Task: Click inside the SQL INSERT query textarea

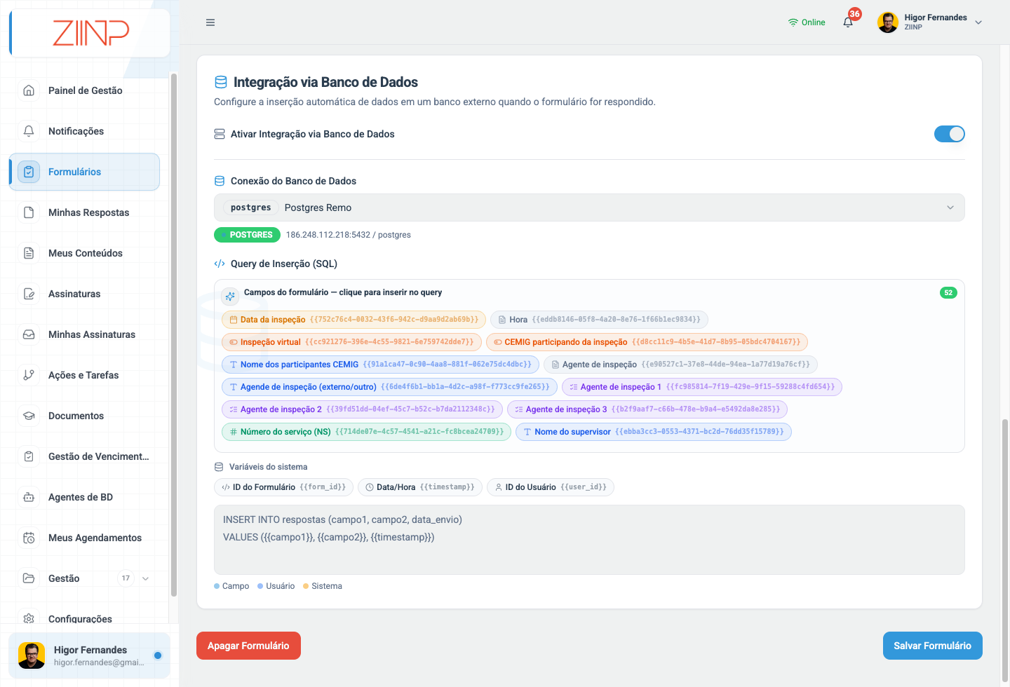Action: tap(589, 540)
